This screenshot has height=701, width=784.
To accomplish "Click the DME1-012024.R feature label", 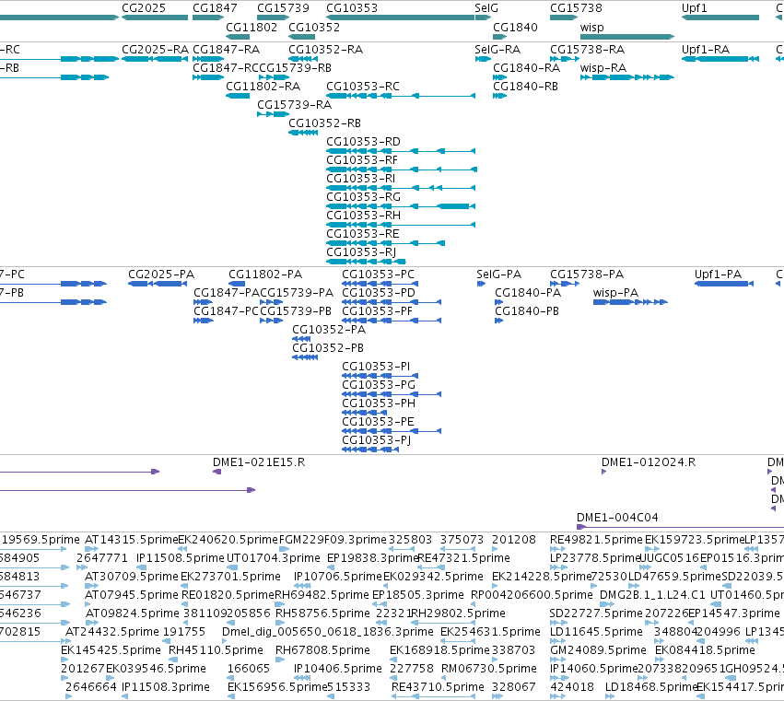I will pyautogui.click(x=649, y=462).
